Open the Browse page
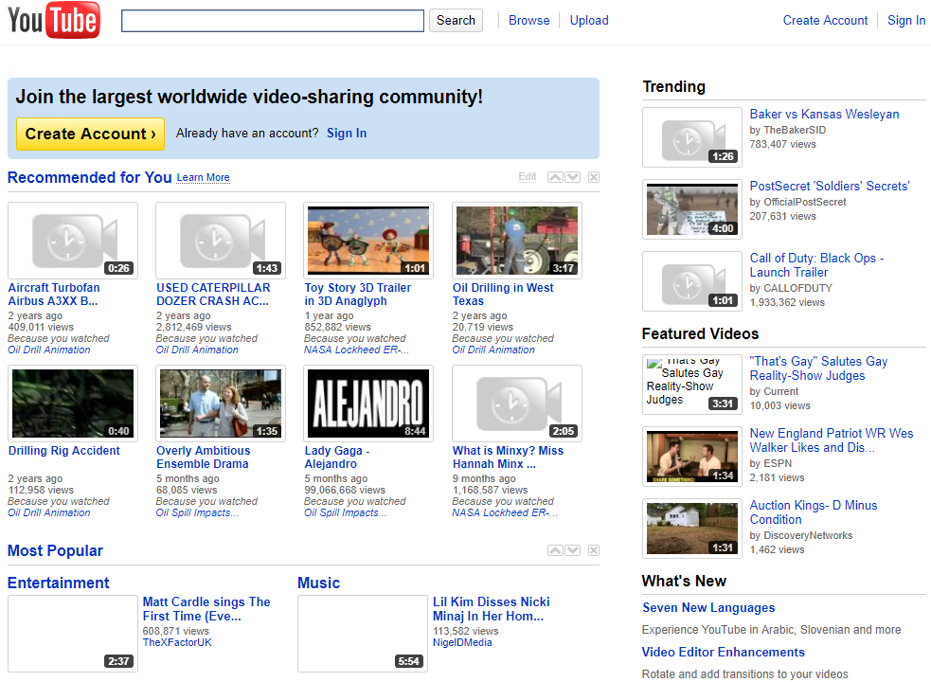The height and width of the screenshot is (682, 931). pyautogui.click(x=529, y=20)
